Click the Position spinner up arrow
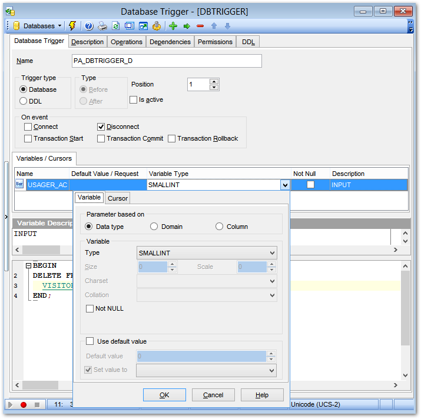 coord(214,82)
